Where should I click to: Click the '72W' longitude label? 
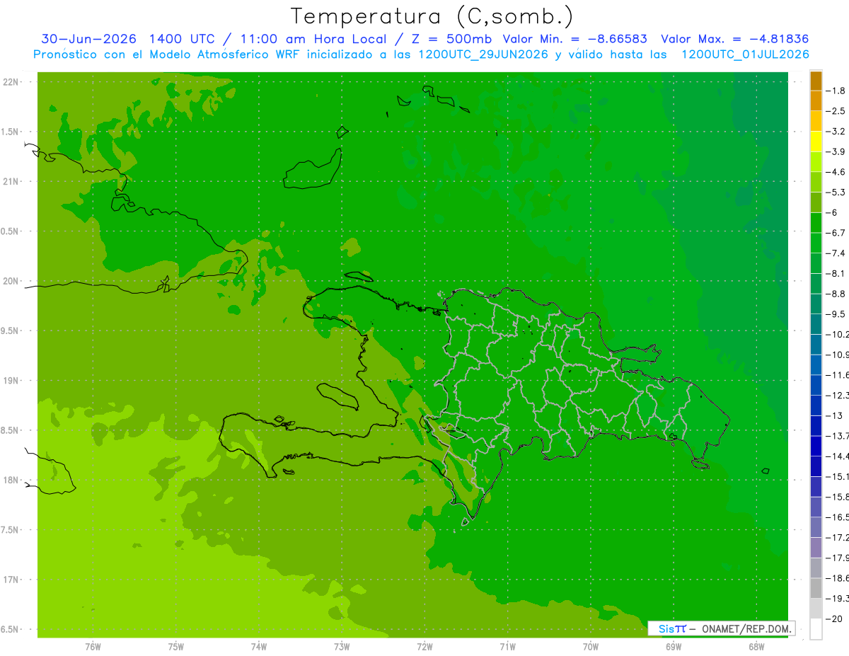click(x=424, y=646)
